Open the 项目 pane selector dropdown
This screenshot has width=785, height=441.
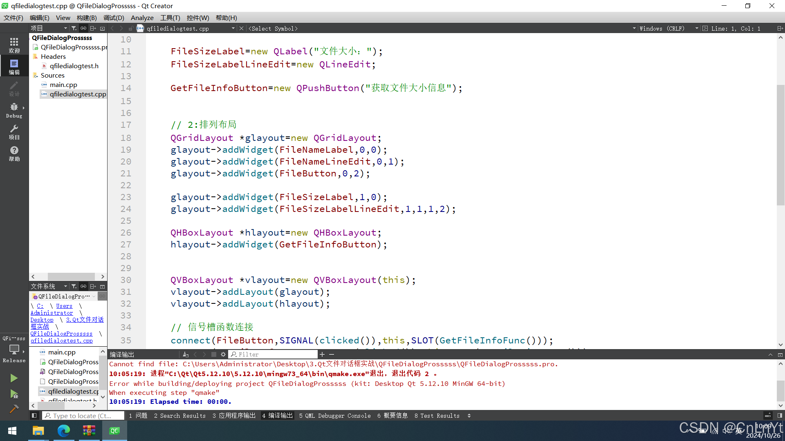click(65, 28)
